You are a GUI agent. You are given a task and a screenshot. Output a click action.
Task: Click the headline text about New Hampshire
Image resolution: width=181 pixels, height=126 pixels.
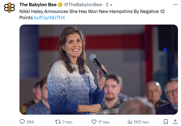(x=92, y=12)
